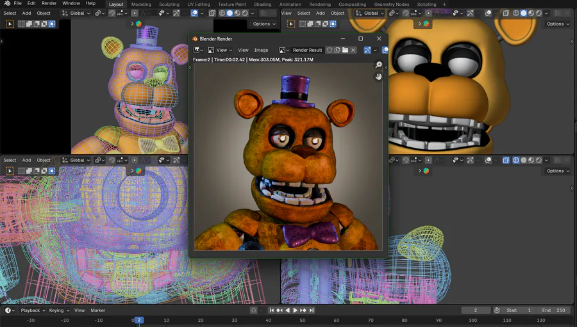Unlink Render Result with the X icon
This screenshot has width=577, height=327.
[353, 50]
